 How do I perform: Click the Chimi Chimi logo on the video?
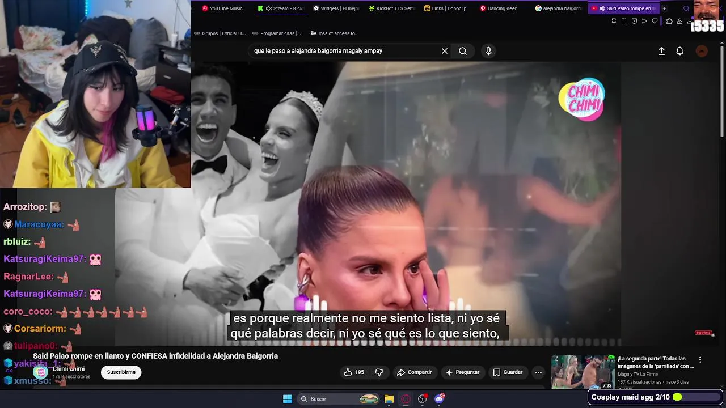pos(581,99)
